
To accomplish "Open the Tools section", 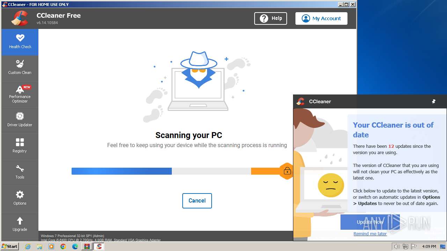I will coord(20,173).
